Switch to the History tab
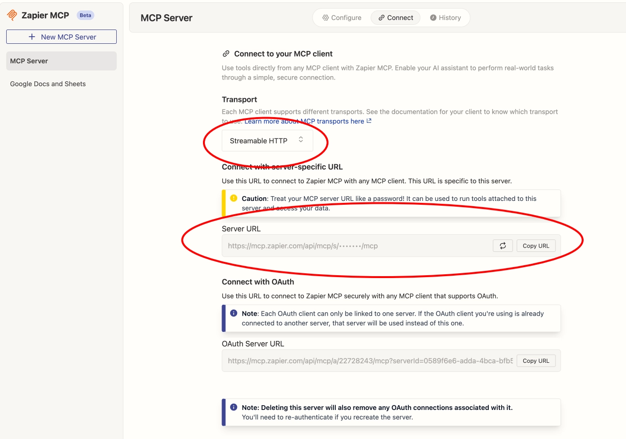 point(445,18)
